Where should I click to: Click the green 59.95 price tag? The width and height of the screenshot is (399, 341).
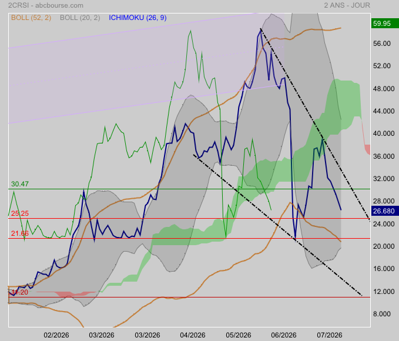(385, 23)
